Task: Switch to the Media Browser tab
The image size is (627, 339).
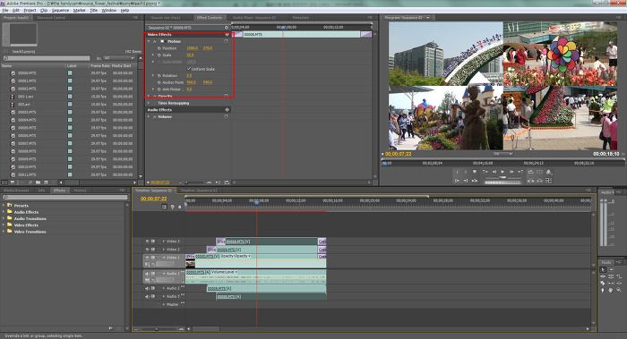Action: pos(17,191)
